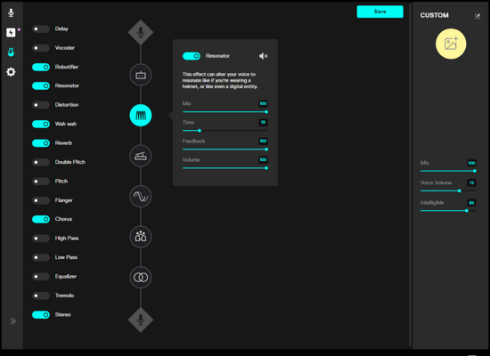
Task: Disable the Chorus effect toggle
Action: [41, 219]
